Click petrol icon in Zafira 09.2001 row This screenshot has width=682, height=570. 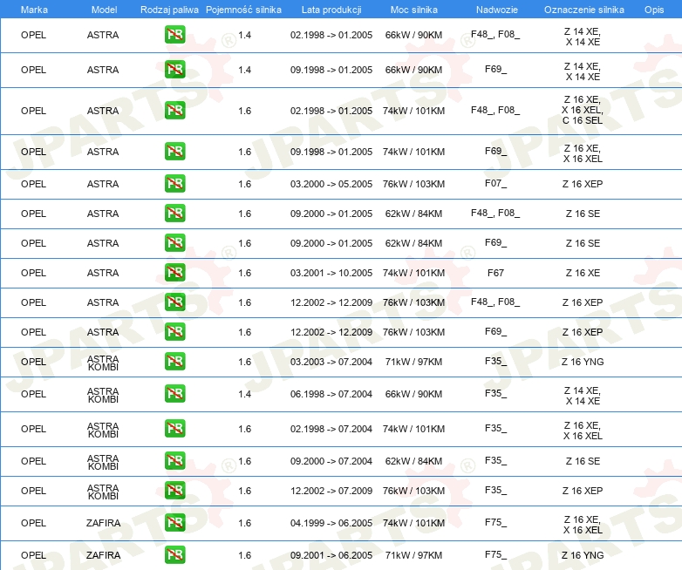click(x=174, y=555)
